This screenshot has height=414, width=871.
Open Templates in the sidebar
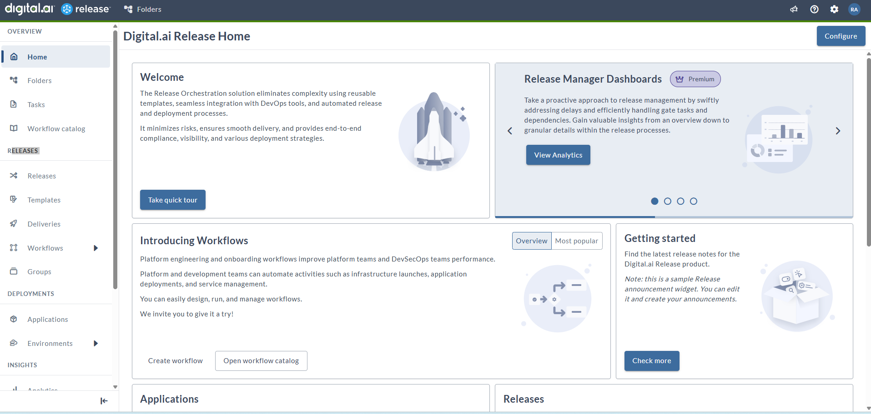point(44,200)
